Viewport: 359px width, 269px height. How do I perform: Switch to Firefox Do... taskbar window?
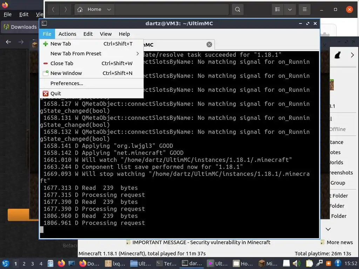click(x=89, y=263)
